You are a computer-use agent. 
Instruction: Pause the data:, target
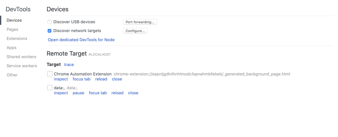pyautogui.click(x=78, y=93)
